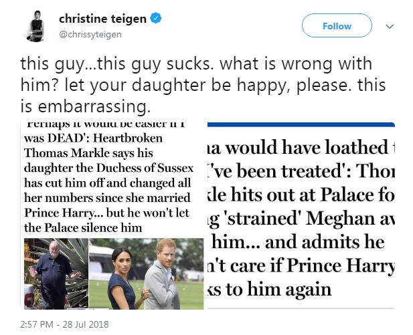Image resolution: width=413 pixels, height=335 pixels.
Task: Click 'this guy sucks' tweet text line
Action: [196, 64]
